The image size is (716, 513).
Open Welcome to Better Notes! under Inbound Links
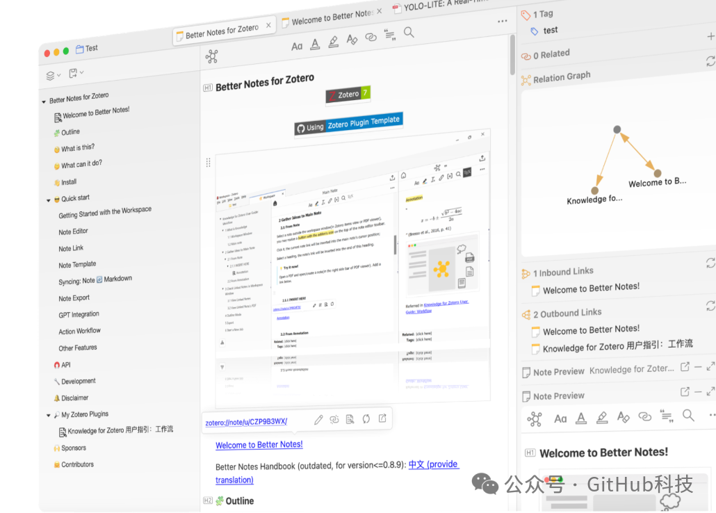pyautogui.click(x=590, y=288)
